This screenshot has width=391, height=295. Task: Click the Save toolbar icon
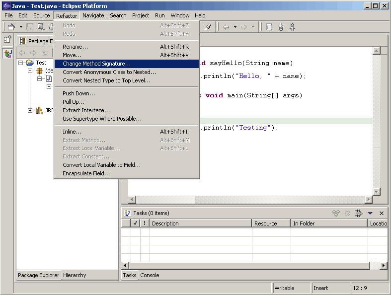30,27
